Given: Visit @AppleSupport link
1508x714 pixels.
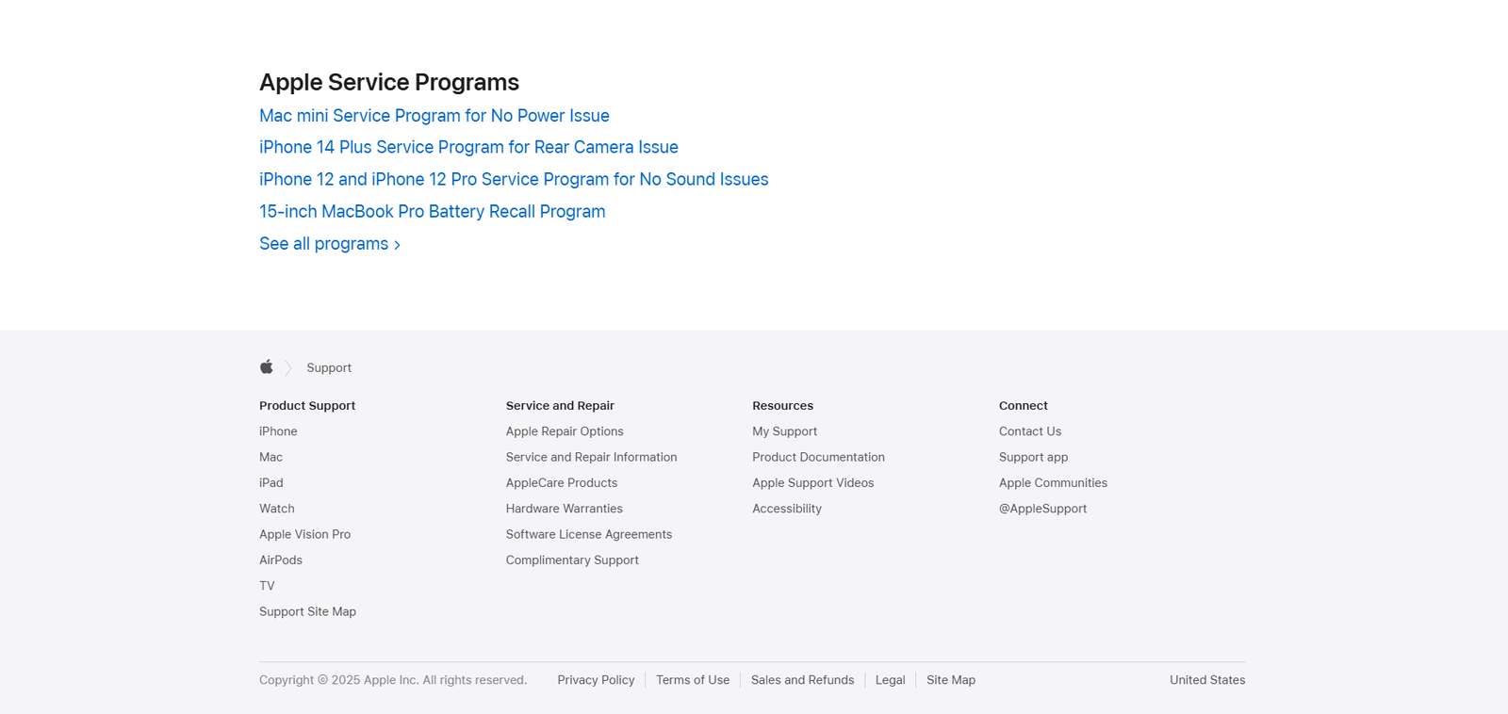Looking at the screenshot, I should coord(1042,509).
